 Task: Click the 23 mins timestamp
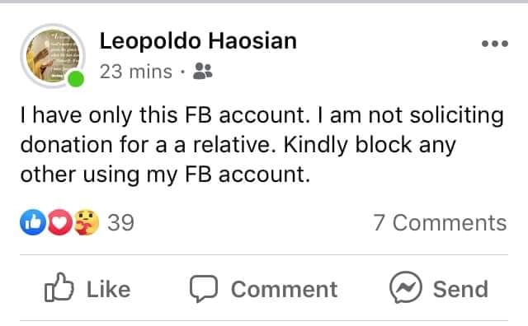[x=135, y=72]
